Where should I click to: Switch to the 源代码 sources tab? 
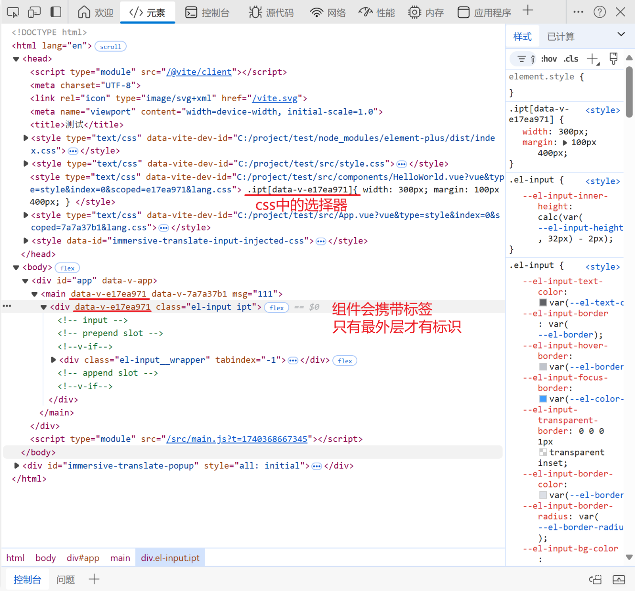271,12
